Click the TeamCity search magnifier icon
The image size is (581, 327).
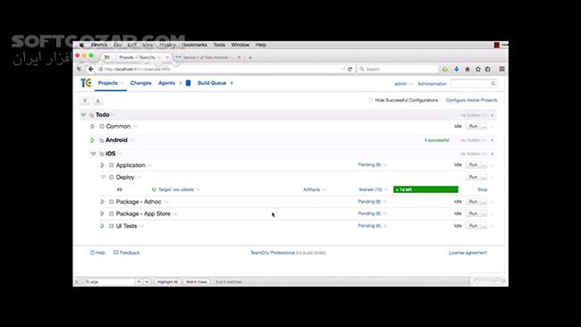coord(493,84)
